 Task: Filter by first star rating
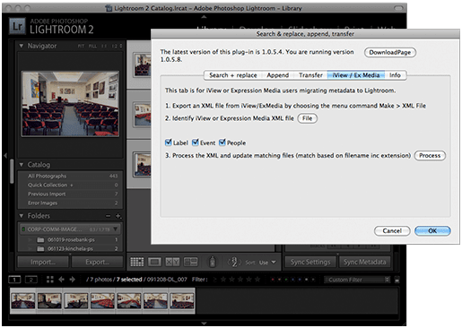pos(223,280)
